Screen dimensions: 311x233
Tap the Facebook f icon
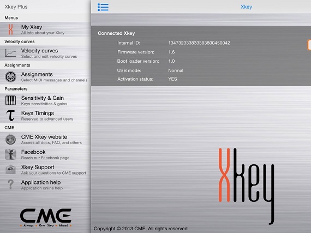coord(11,154)
